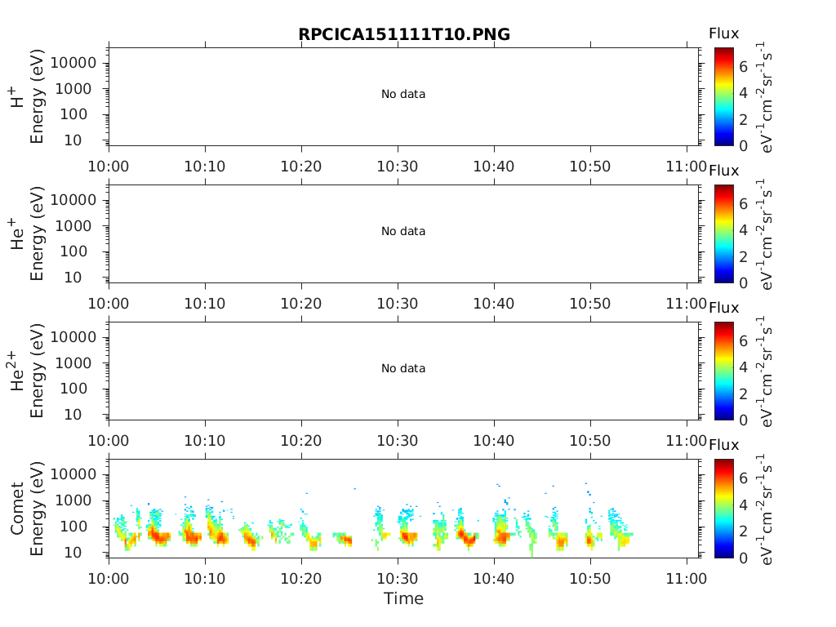The width and height of the screenshot is (836, 627).
Task: Click the 'No data' label in the He2+ panel
Action: 403,368
